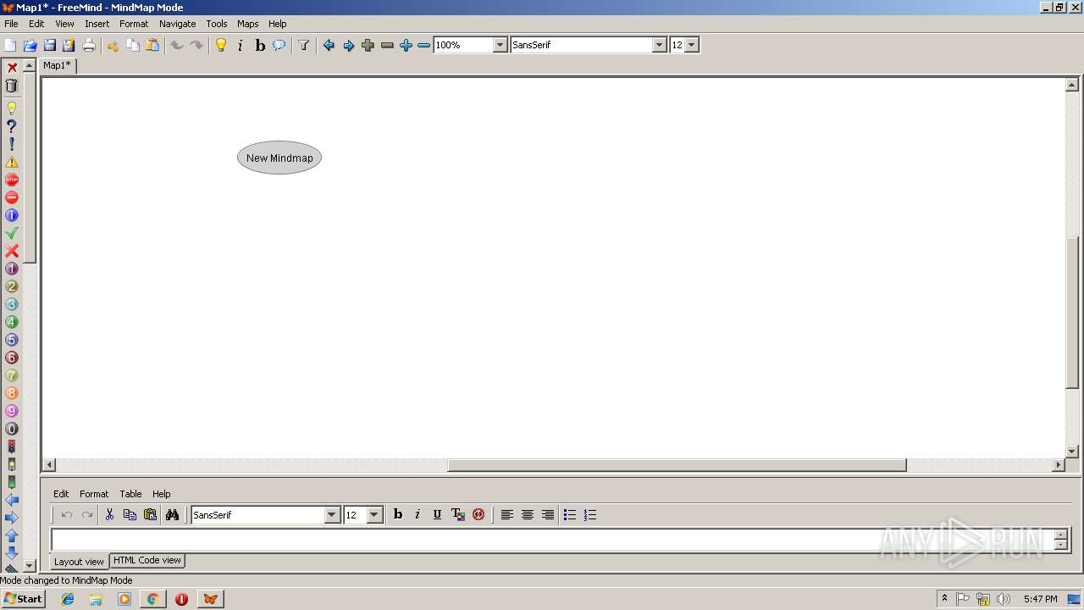Click the red clear formatting icon
Viewport: 1084px width, 610px height.
click(478, 514)
